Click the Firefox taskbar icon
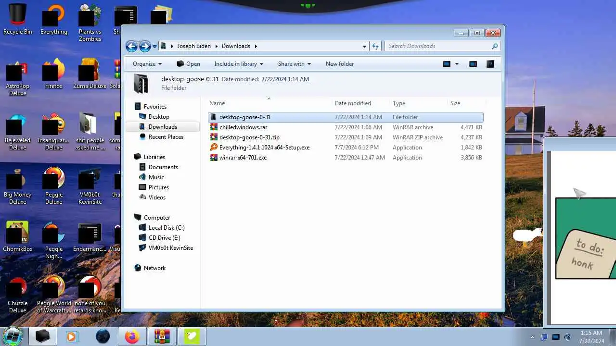This screenshot has width=616, height=346. coord(132,336)
